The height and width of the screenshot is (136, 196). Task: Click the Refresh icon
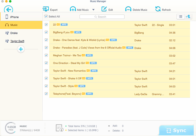[x=158, y=9]
